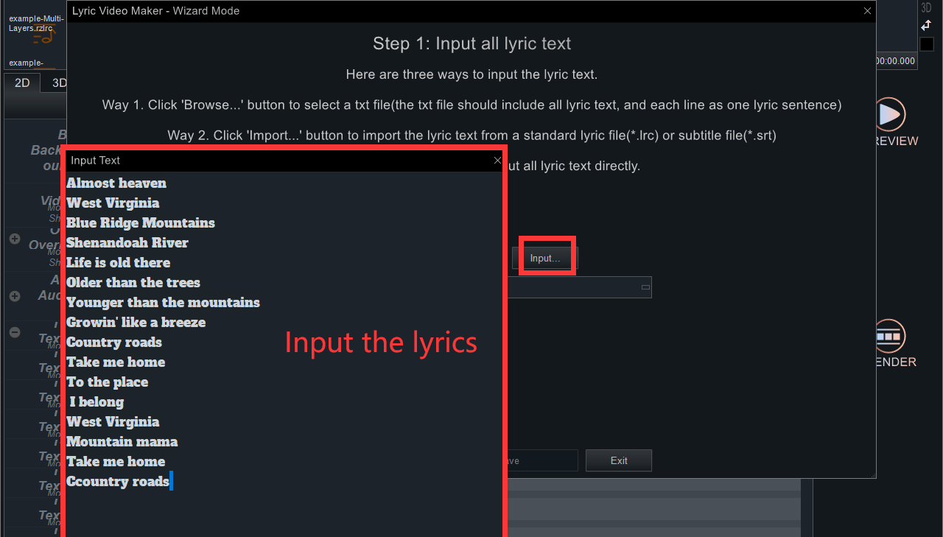Image resolution: width=943 pixels, height=537 pixels.
Task: Click the Input... button
Action: click(x=545, y=258)
